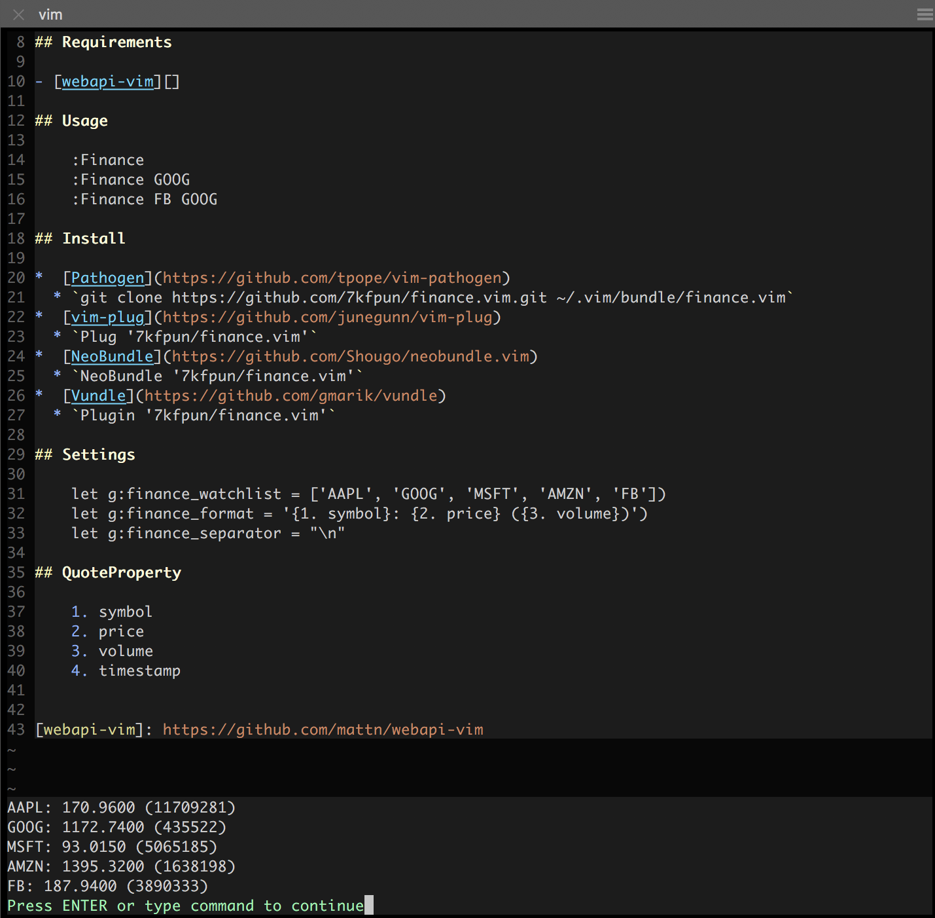Click the webapi-vim link under Requirements
The image size is (935, 918).
pos(108,82)
